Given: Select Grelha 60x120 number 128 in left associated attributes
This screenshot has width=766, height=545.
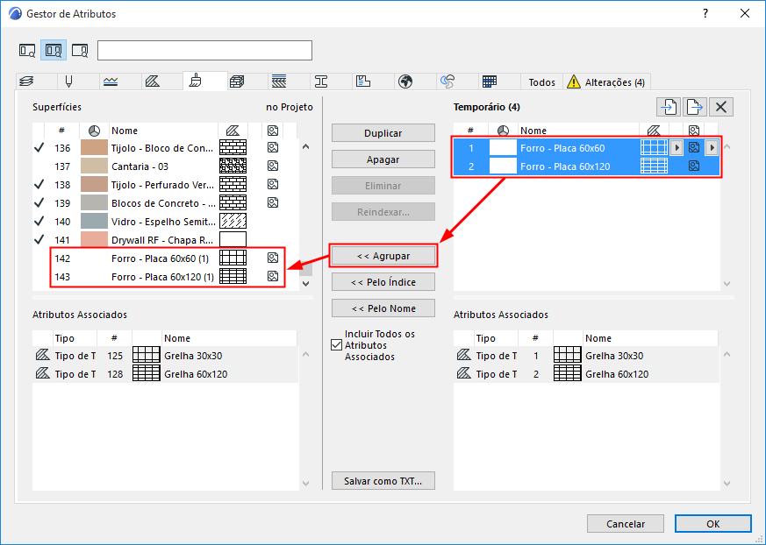Looking at the screenshot, I should pyautogui.click(x=166, y=374).
